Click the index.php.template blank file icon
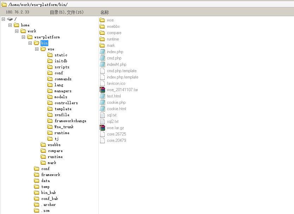This screenshot has width=294, height=214. 102,77
